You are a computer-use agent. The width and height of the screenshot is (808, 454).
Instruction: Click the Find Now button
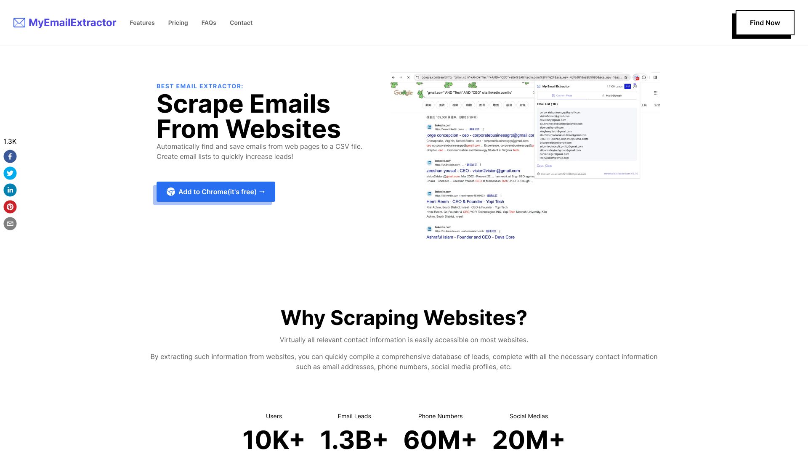pos(765,23)
